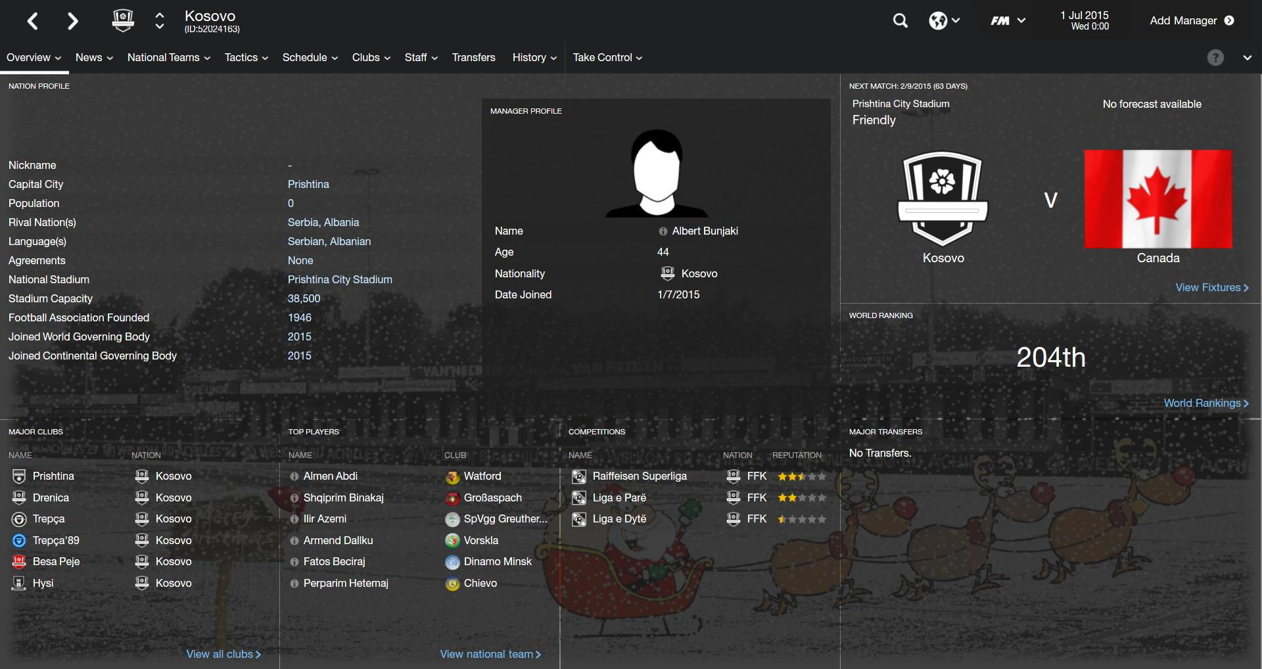Open Watford club via its badge
This screenshot has width=1262, height=669.
click(452, 476)
